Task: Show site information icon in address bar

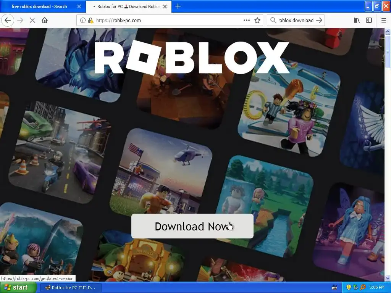Action: (x=82, y=21)
